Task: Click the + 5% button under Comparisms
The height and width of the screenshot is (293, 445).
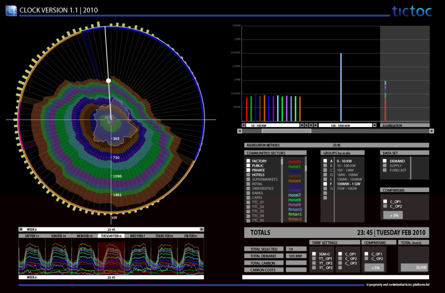Action: (393, 215)
